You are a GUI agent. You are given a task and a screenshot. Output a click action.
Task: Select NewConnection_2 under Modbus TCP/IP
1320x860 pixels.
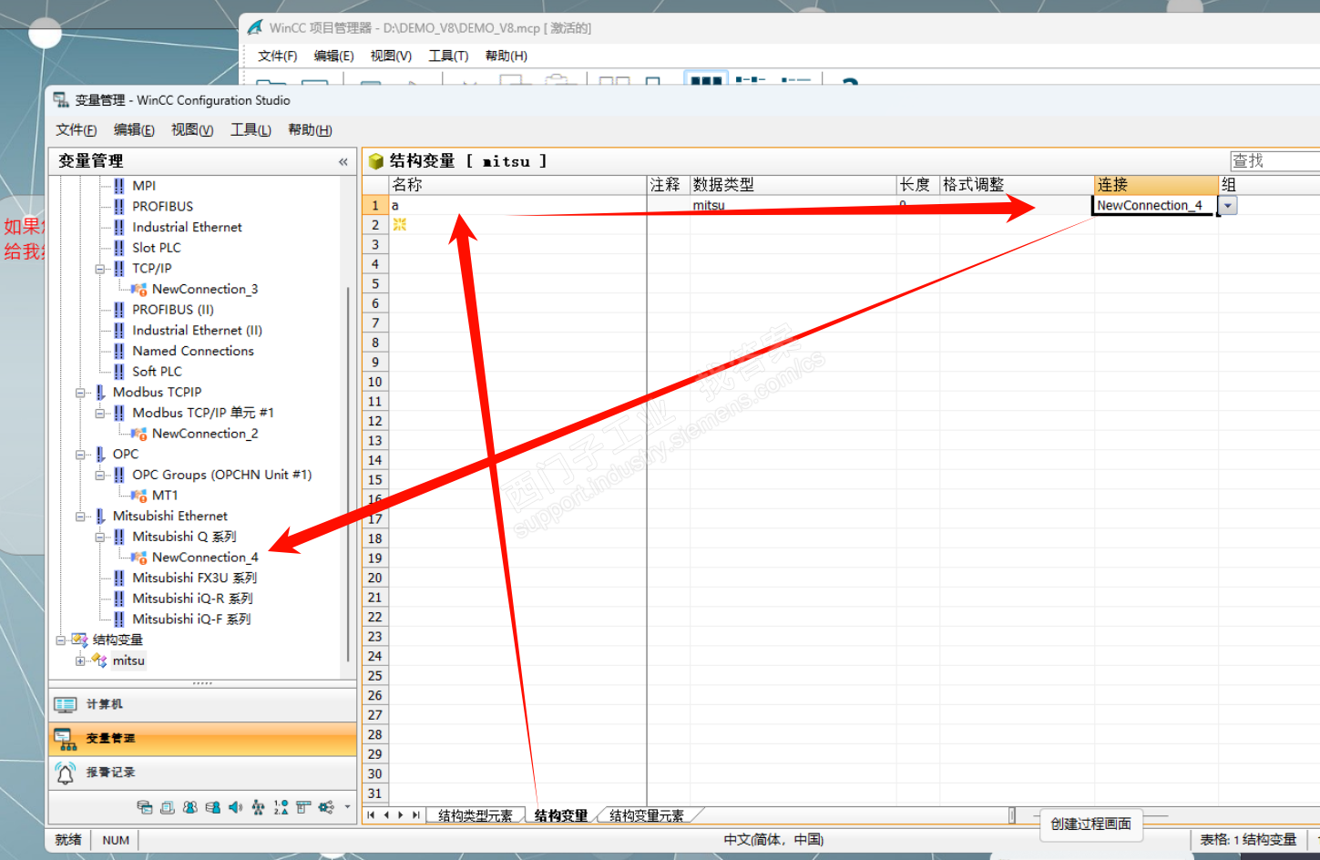[x=205, y=434]
